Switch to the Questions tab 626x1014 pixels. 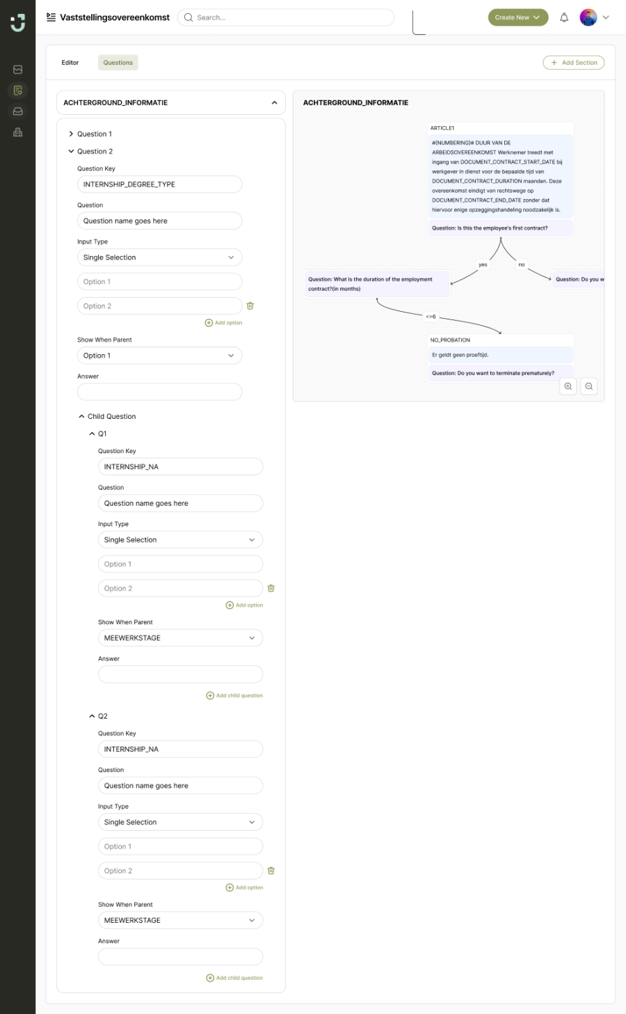(x=118, y=63)
